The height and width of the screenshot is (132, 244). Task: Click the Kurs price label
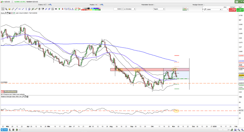pyautogui.click(x=3, y=13)
